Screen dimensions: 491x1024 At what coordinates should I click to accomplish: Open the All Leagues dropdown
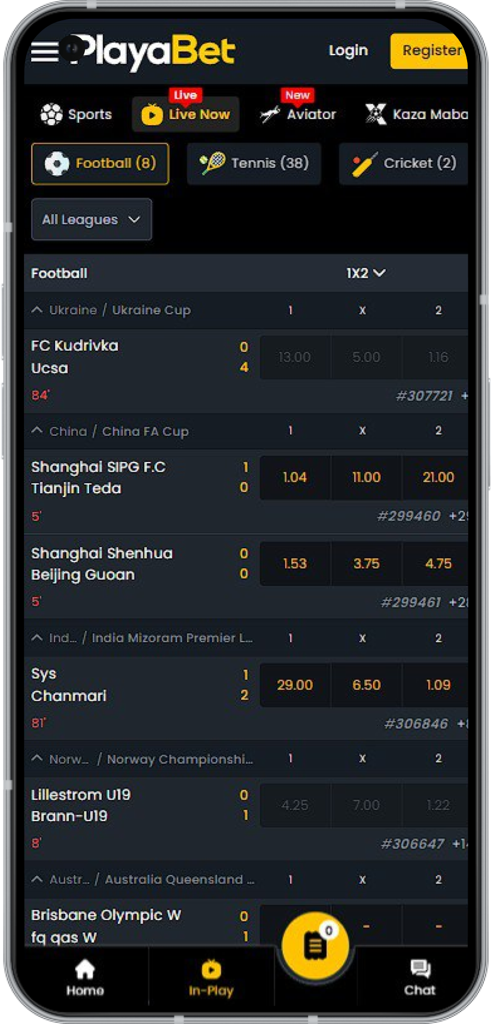[91, 219]
